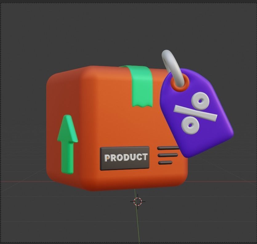257x244 pixels.
Task: Click the orange origin dot on letter P
Action: tap(107, 158)
